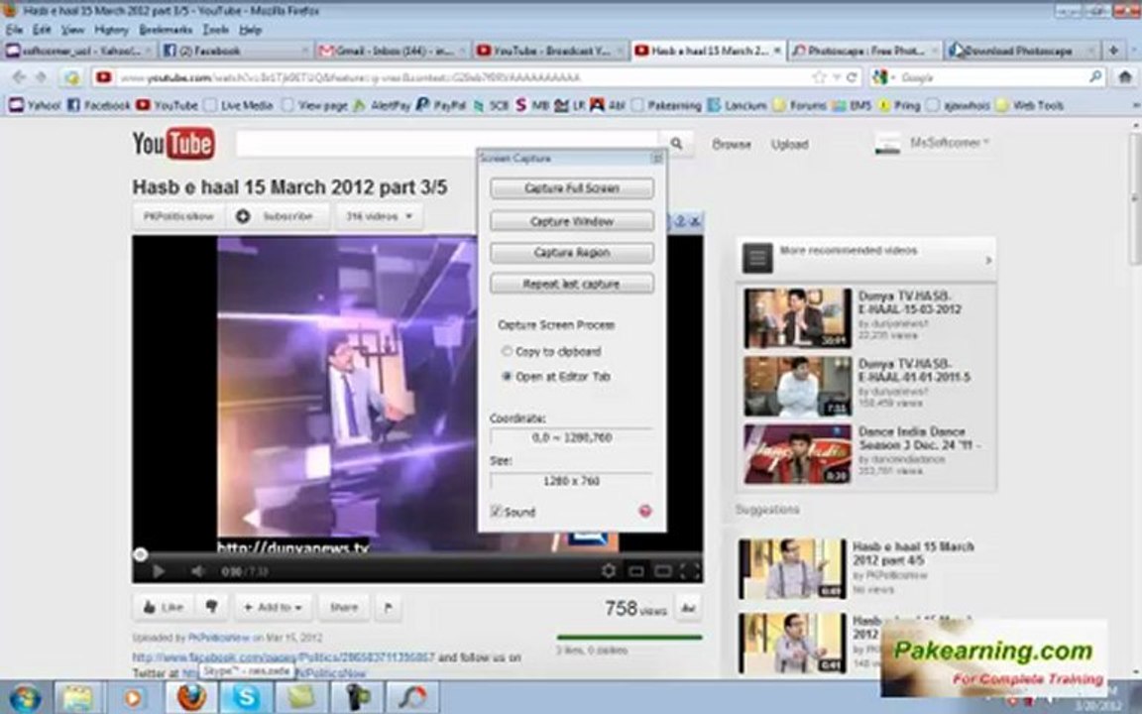
Task: Click the Facebook bookmark in bookmarks toolbar
Action: click(x=98, y=106)
